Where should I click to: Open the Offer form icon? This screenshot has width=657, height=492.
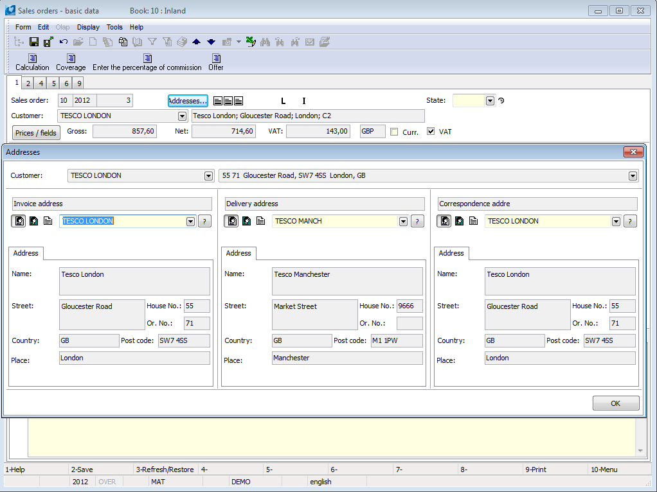(216, 62)
